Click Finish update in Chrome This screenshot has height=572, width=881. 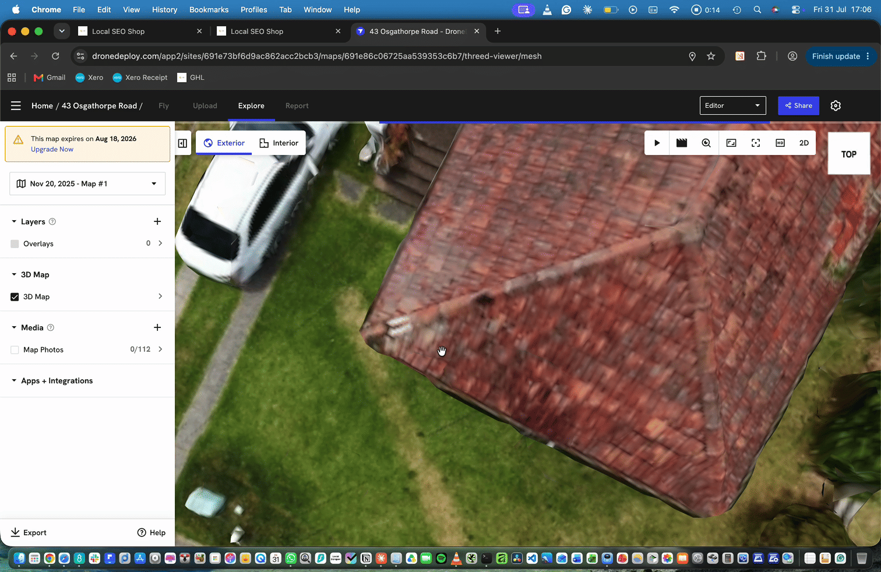(841, 56)
